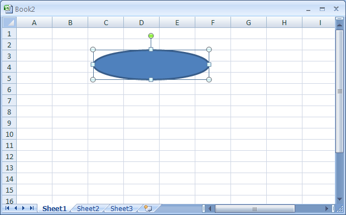346x215 pixels.
Task: Click the bottom-left corner handle of the ellipse
Action: pos(93,80)
